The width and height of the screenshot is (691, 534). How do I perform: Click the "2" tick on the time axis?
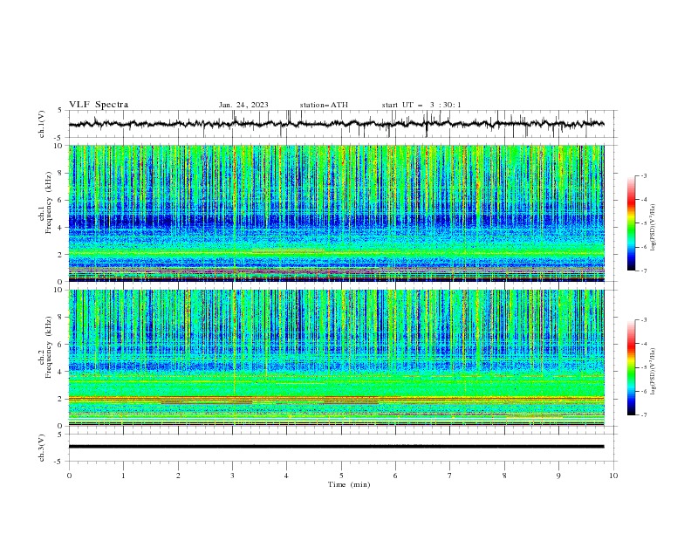pyautogui.click(x=178, y=476)
